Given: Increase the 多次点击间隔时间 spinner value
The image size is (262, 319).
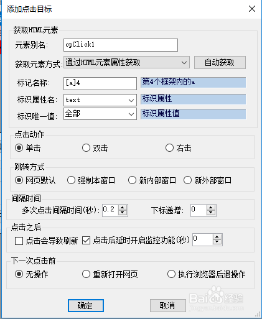Looking at the screenshot, I should pyautogui.click(x=123, y=208).
